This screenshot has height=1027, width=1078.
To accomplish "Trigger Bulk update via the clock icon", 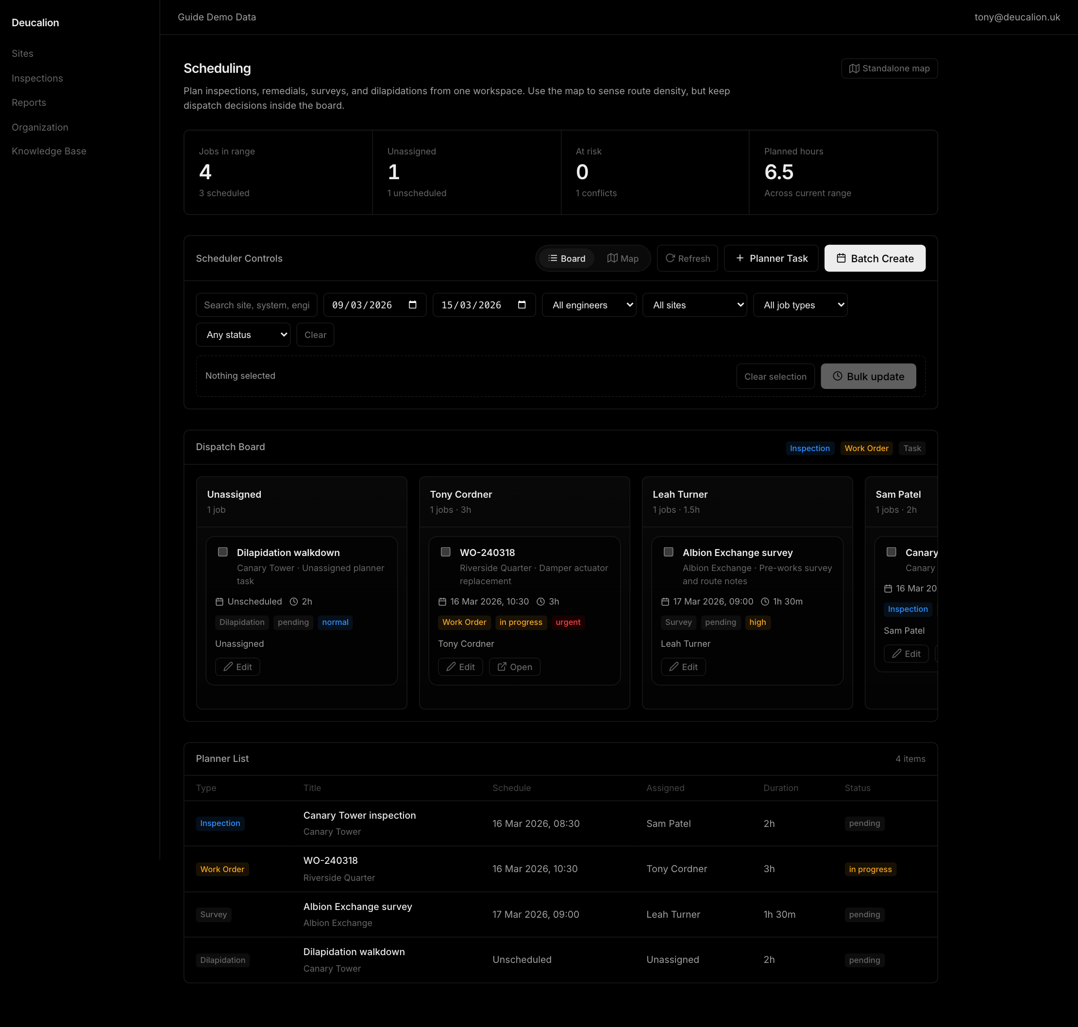I will click(x=837, y=376).
